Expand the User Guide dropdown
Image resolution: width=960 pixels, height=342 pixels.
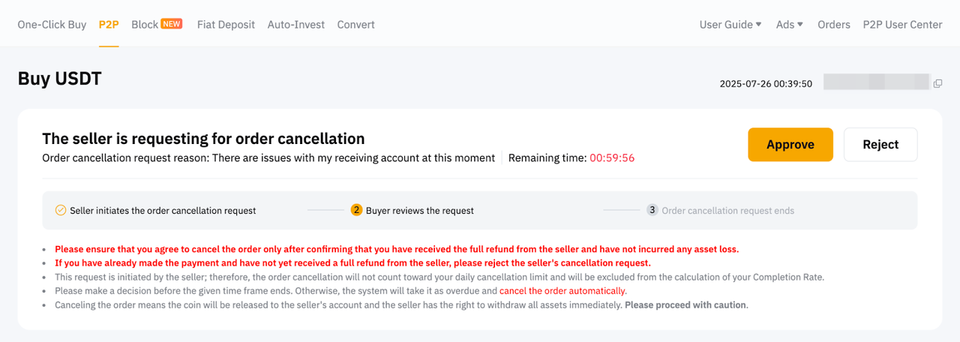[x=730, y=25]
